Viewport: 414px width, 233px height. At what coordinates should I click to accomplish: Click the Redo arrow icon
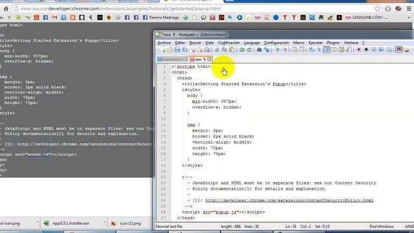pos(249,50)
